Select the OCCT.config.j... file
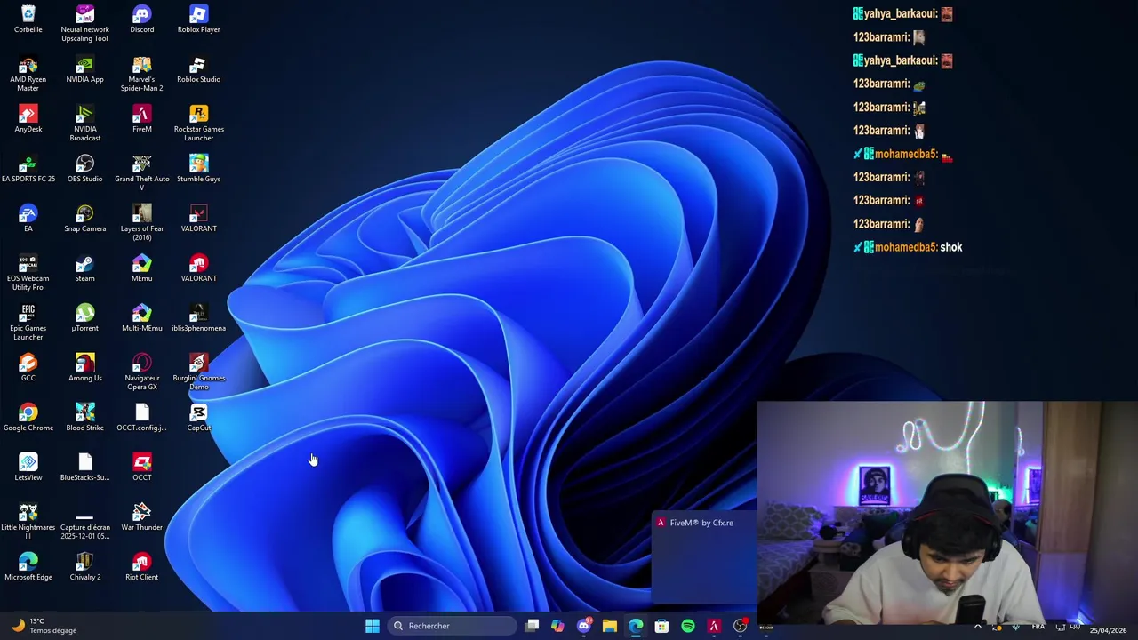 141,419
